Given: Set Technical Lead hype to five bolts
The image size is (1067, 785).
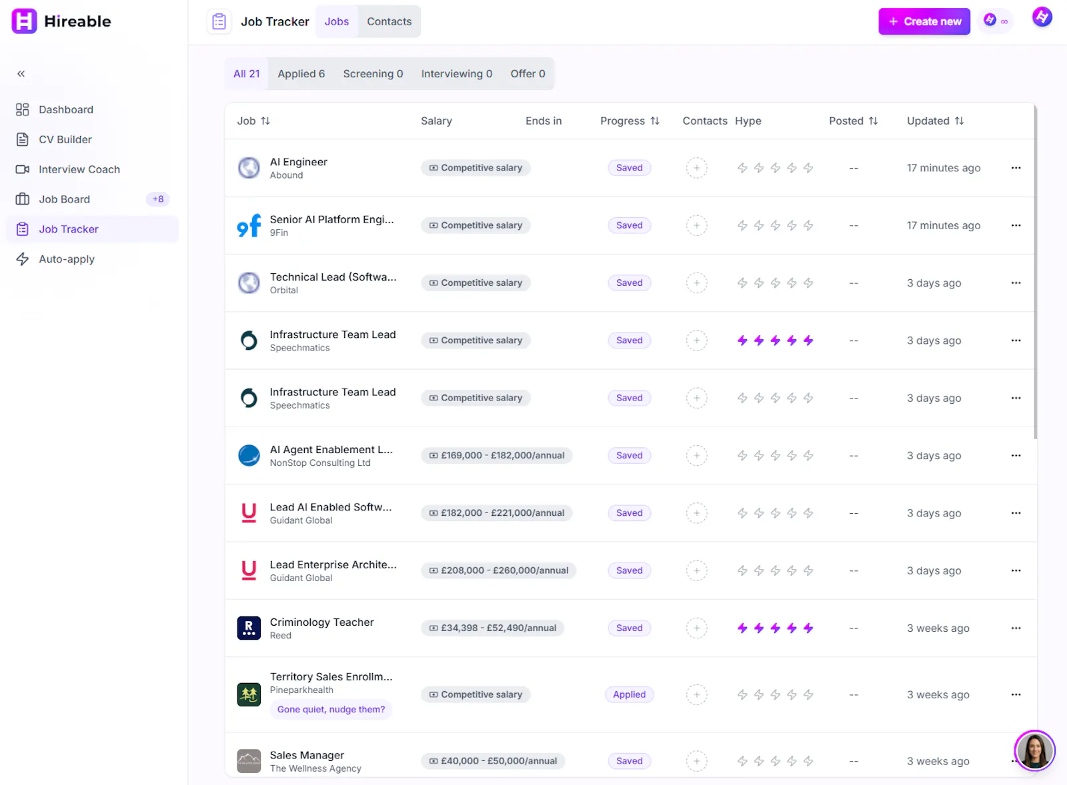Looking at the screenshot, I should 808,283.
